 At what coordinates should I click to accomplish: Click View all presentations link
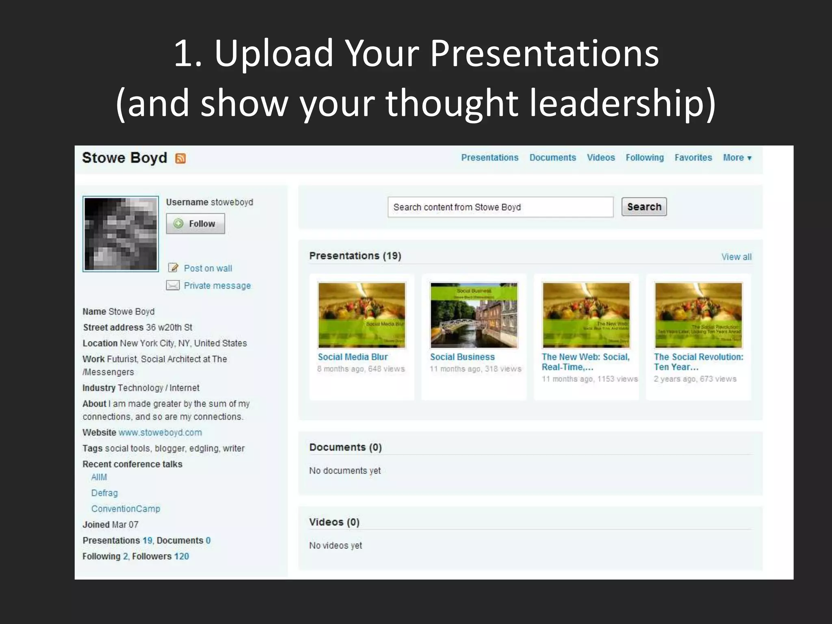736,257
